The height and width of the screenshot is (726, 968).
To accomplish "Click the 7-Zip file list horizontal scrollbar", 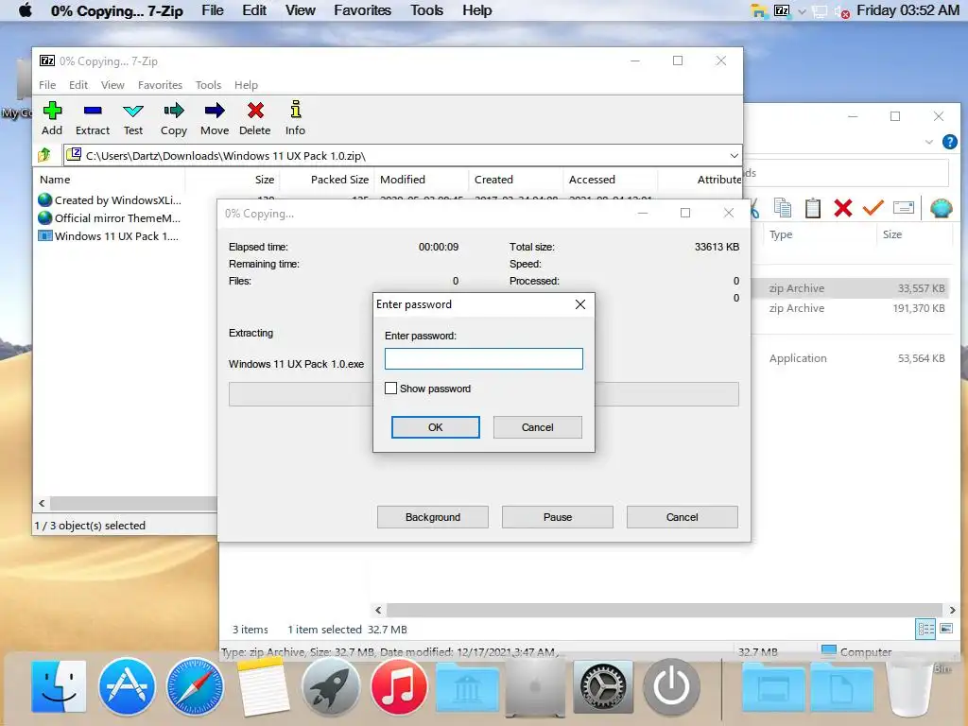I will [132, 503].
